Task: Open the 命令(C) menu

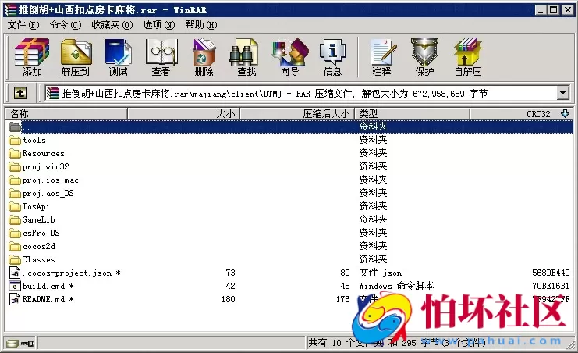Action: (66, 25)
